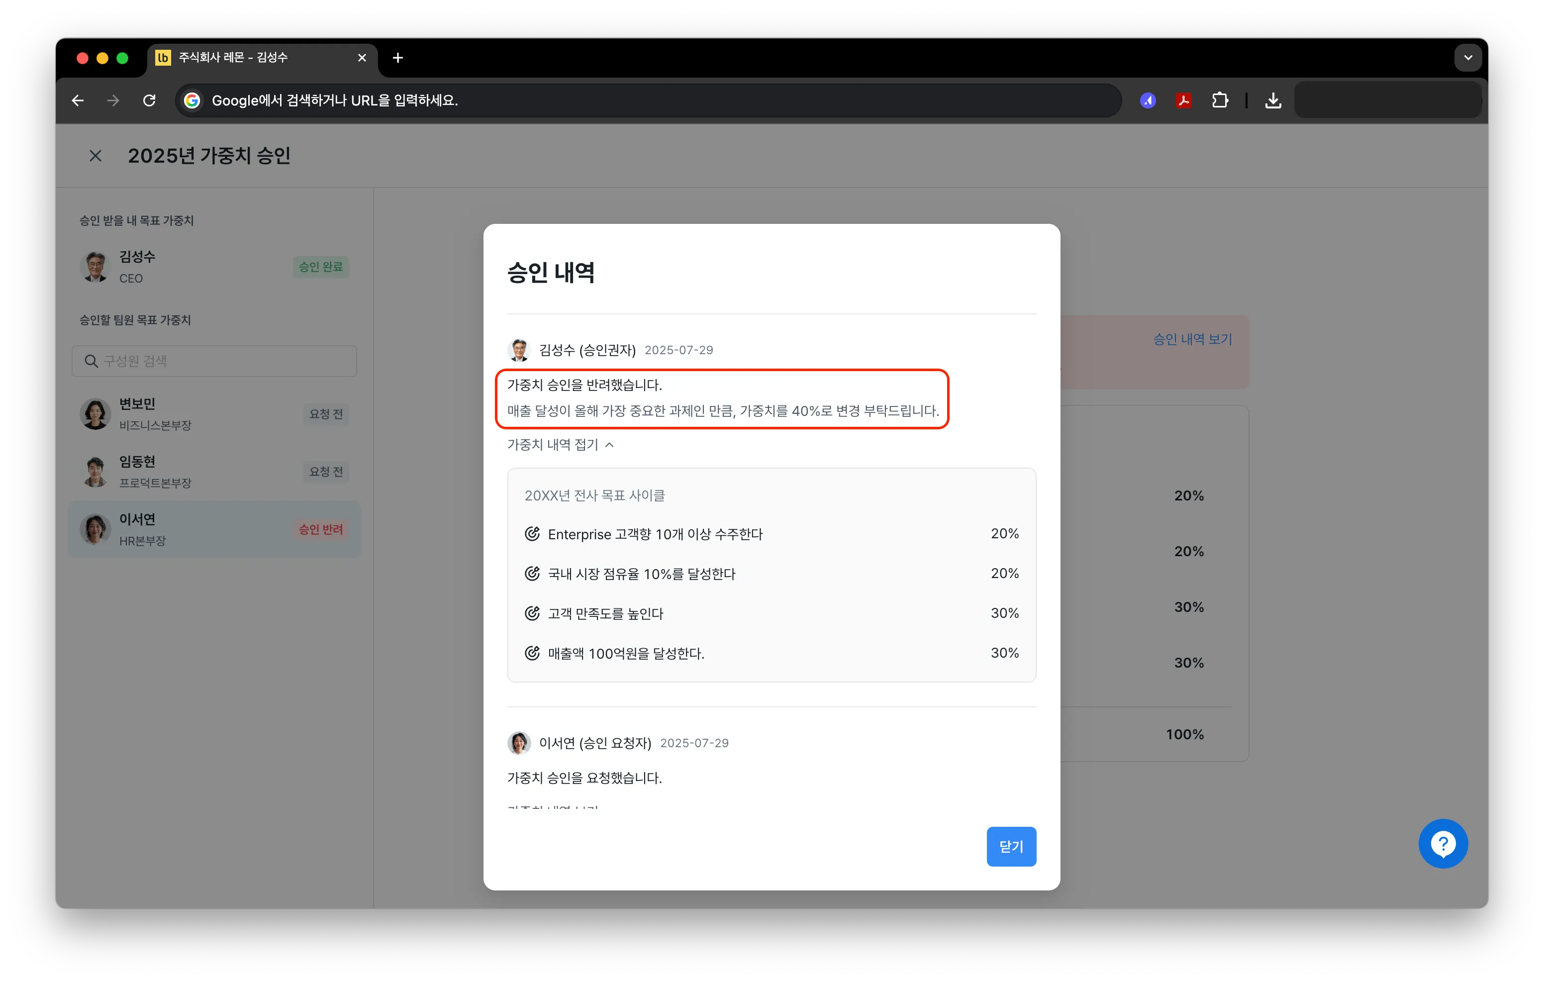Image resolution: width=1544 pixels, height=982 pixels.
Task: Click the 100% total weight value
Action: (1184, 734)
